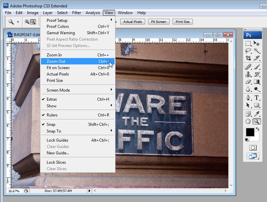Select the Rectangle shape tool

(257, 105)
